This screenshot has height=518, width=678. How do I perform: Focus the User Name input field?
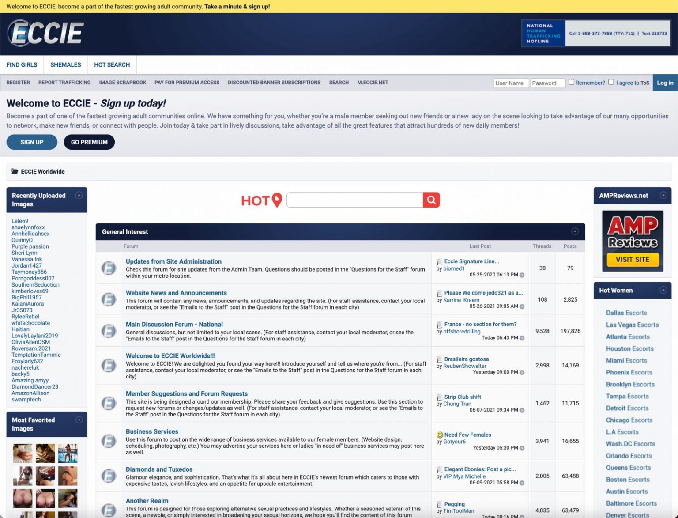[x=511, y=83]
